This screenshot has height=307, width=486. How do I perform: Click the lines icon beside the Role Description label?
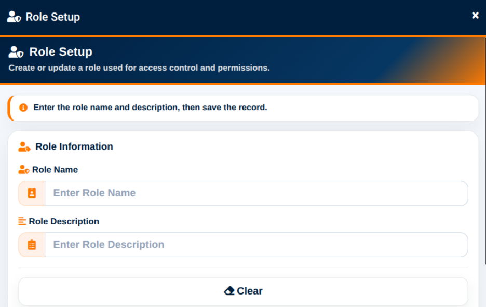[22, 221]
